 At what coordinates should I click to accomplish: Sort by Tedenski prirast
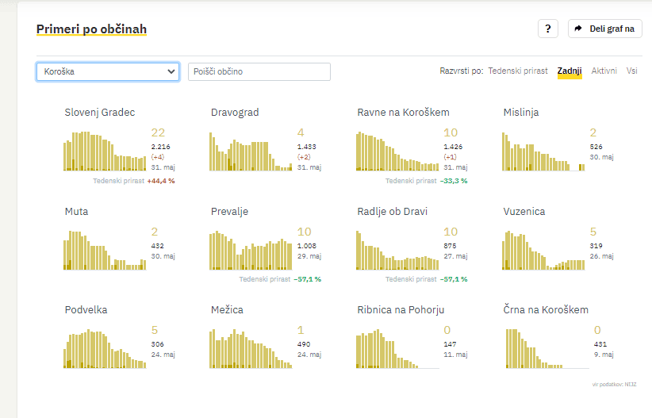click(517, 71)
